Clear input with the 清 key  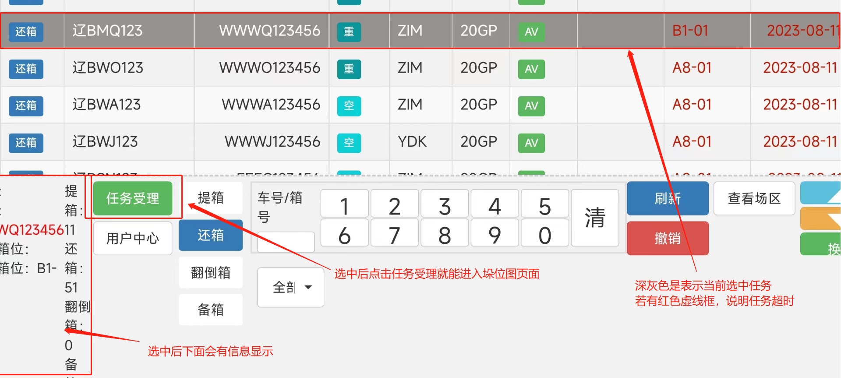[x=595, y=218]
